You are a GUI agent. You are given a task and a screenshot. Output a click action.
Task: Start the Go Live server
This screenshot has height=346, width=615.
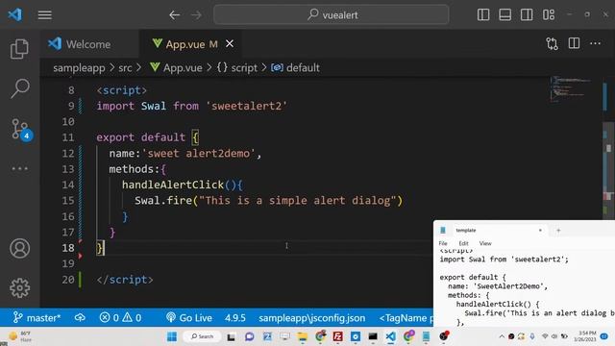(189, 317)
